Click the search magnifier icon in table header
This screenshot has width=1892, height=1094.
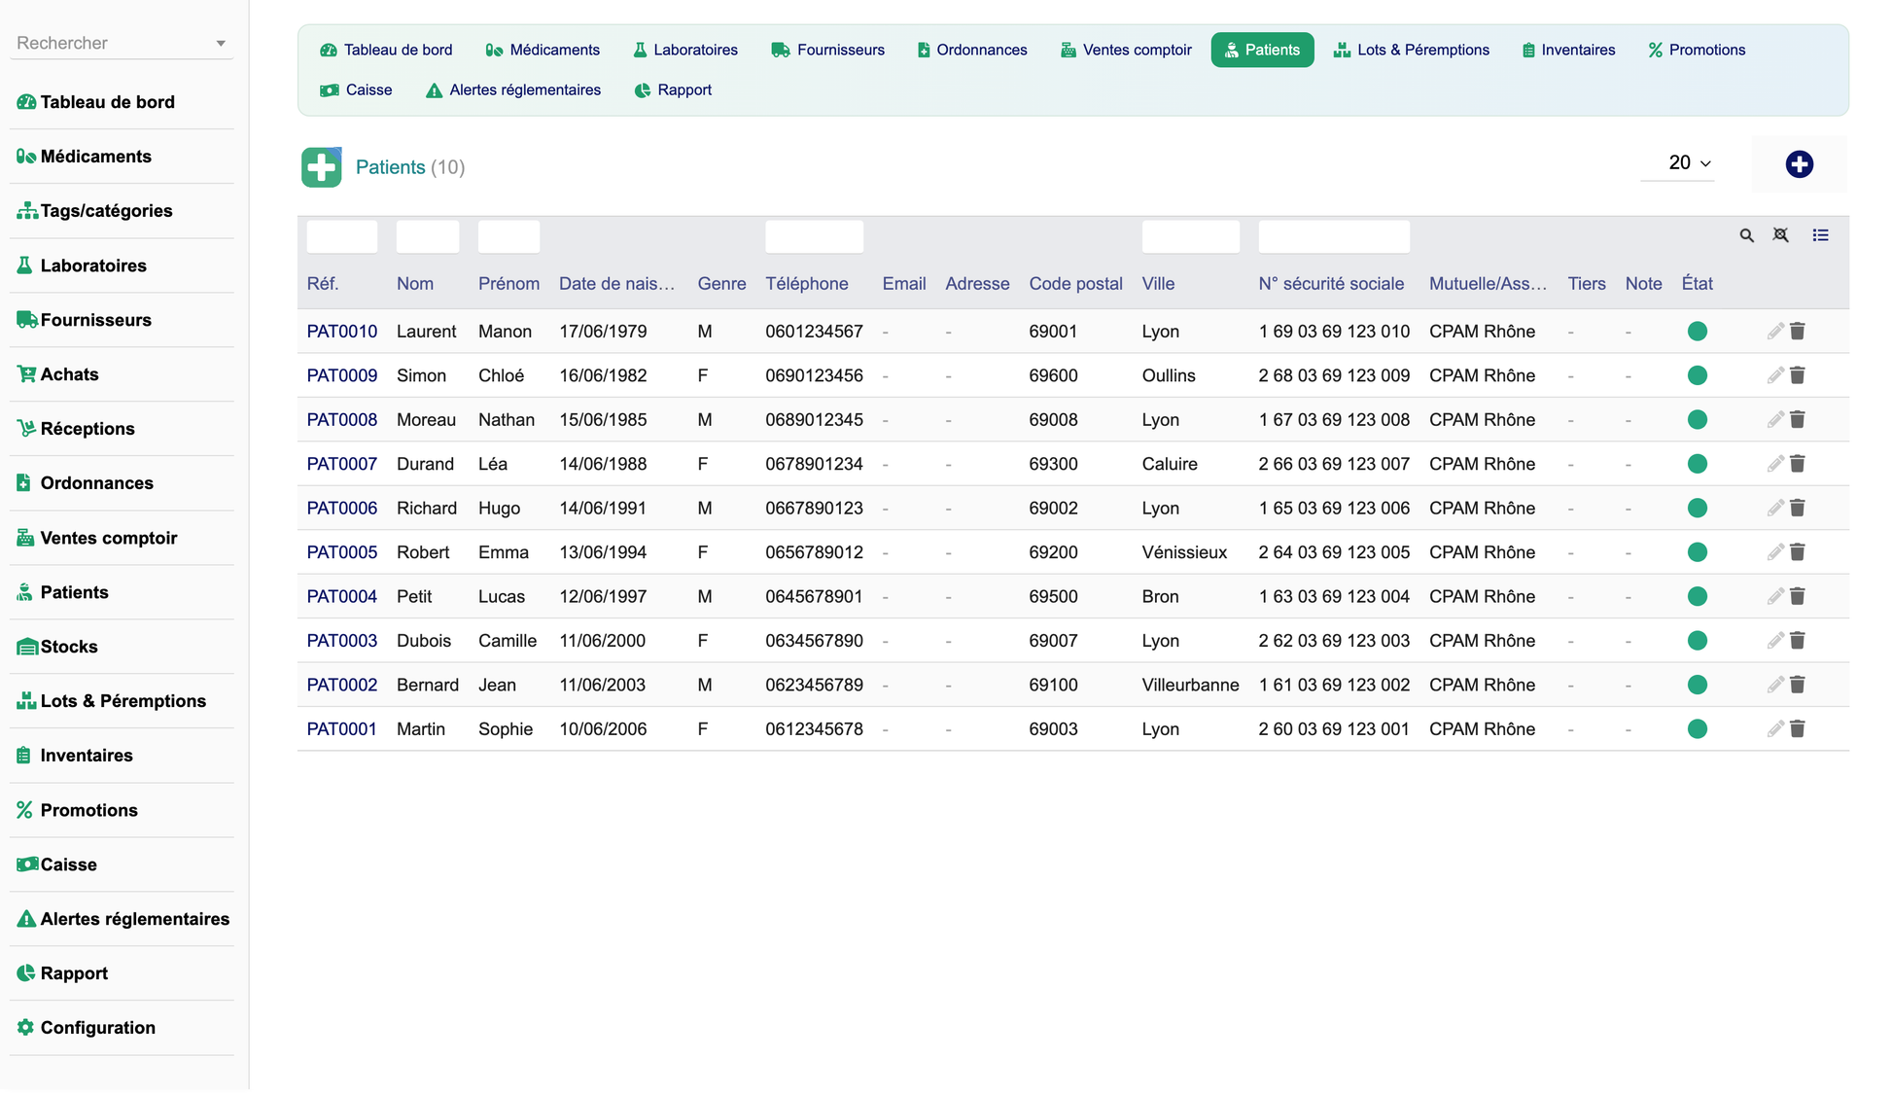1746,235
